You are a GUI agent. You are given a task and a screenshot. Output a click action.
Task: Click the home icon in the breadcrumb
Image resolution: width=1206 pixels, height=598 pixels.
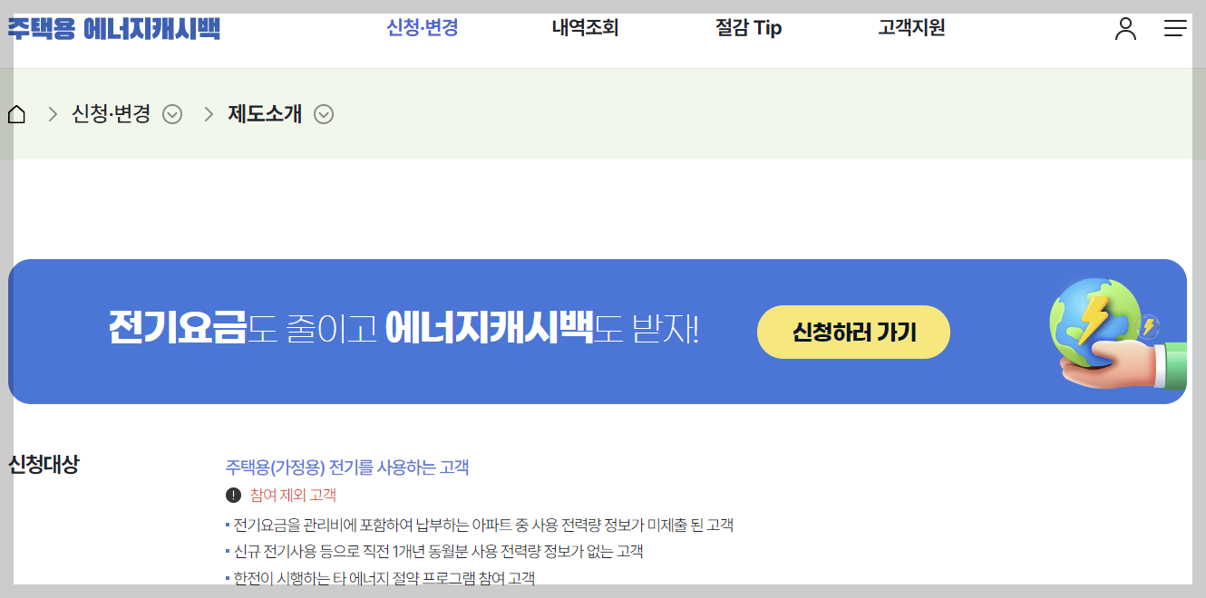click(15, 114)
